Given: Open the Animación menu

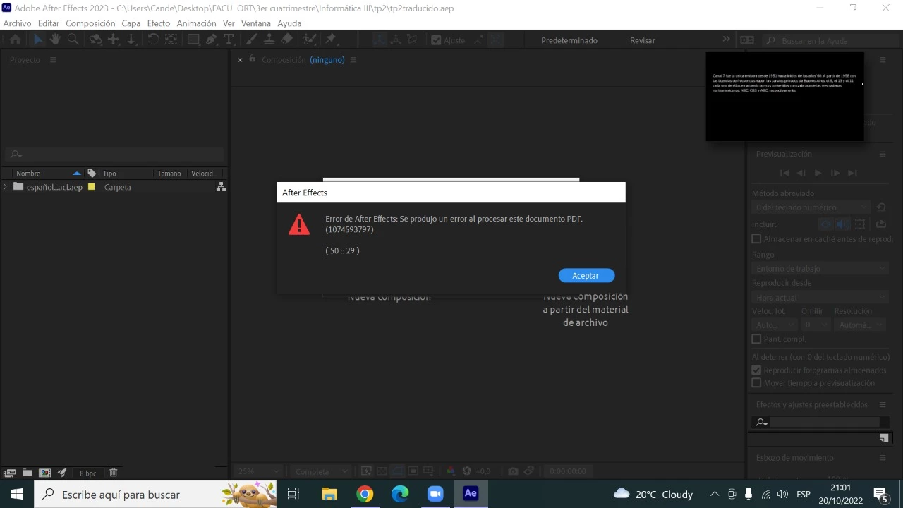Looking at the screenshot, I should (196, 23).
